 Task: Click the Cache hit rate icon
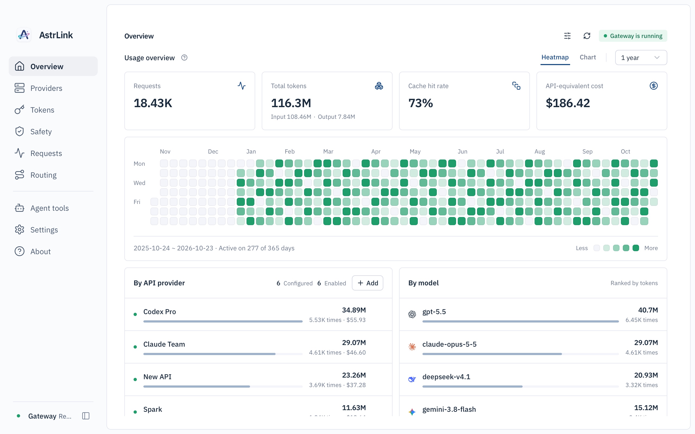516,86
